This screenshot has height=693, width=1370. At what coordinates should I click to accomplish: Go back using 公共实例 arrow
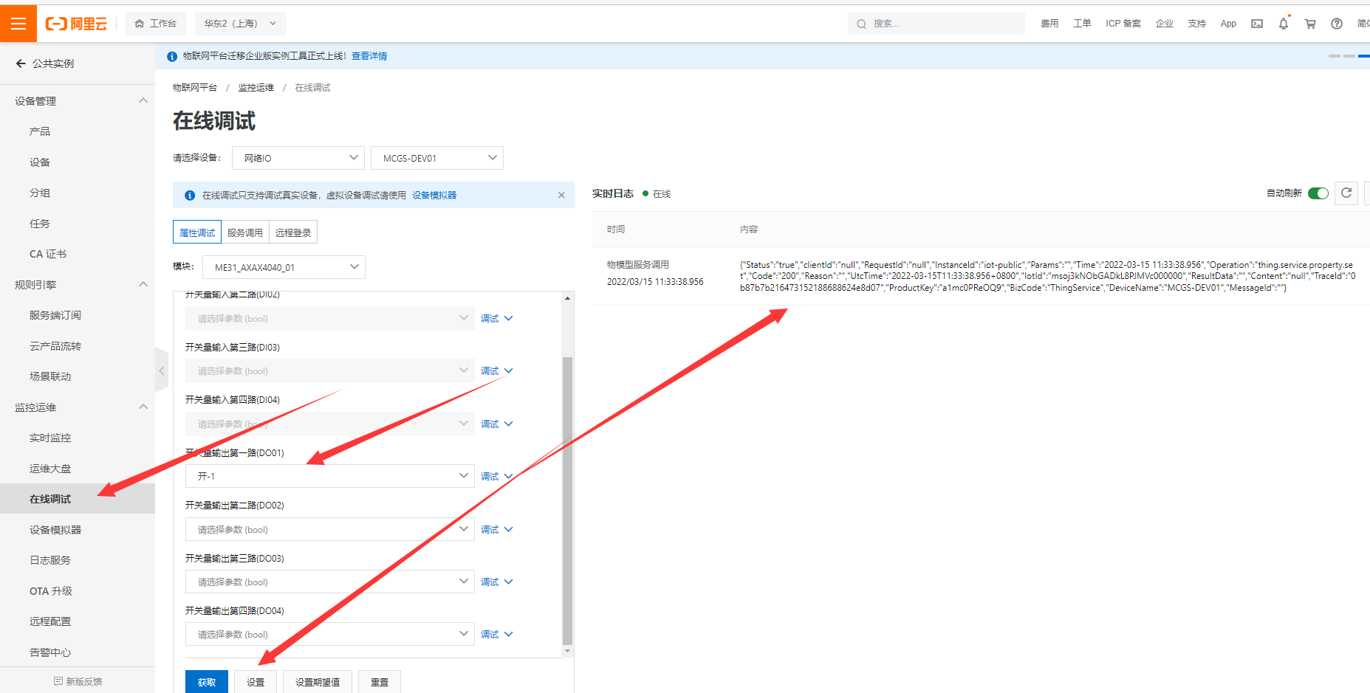click(21, 63)
